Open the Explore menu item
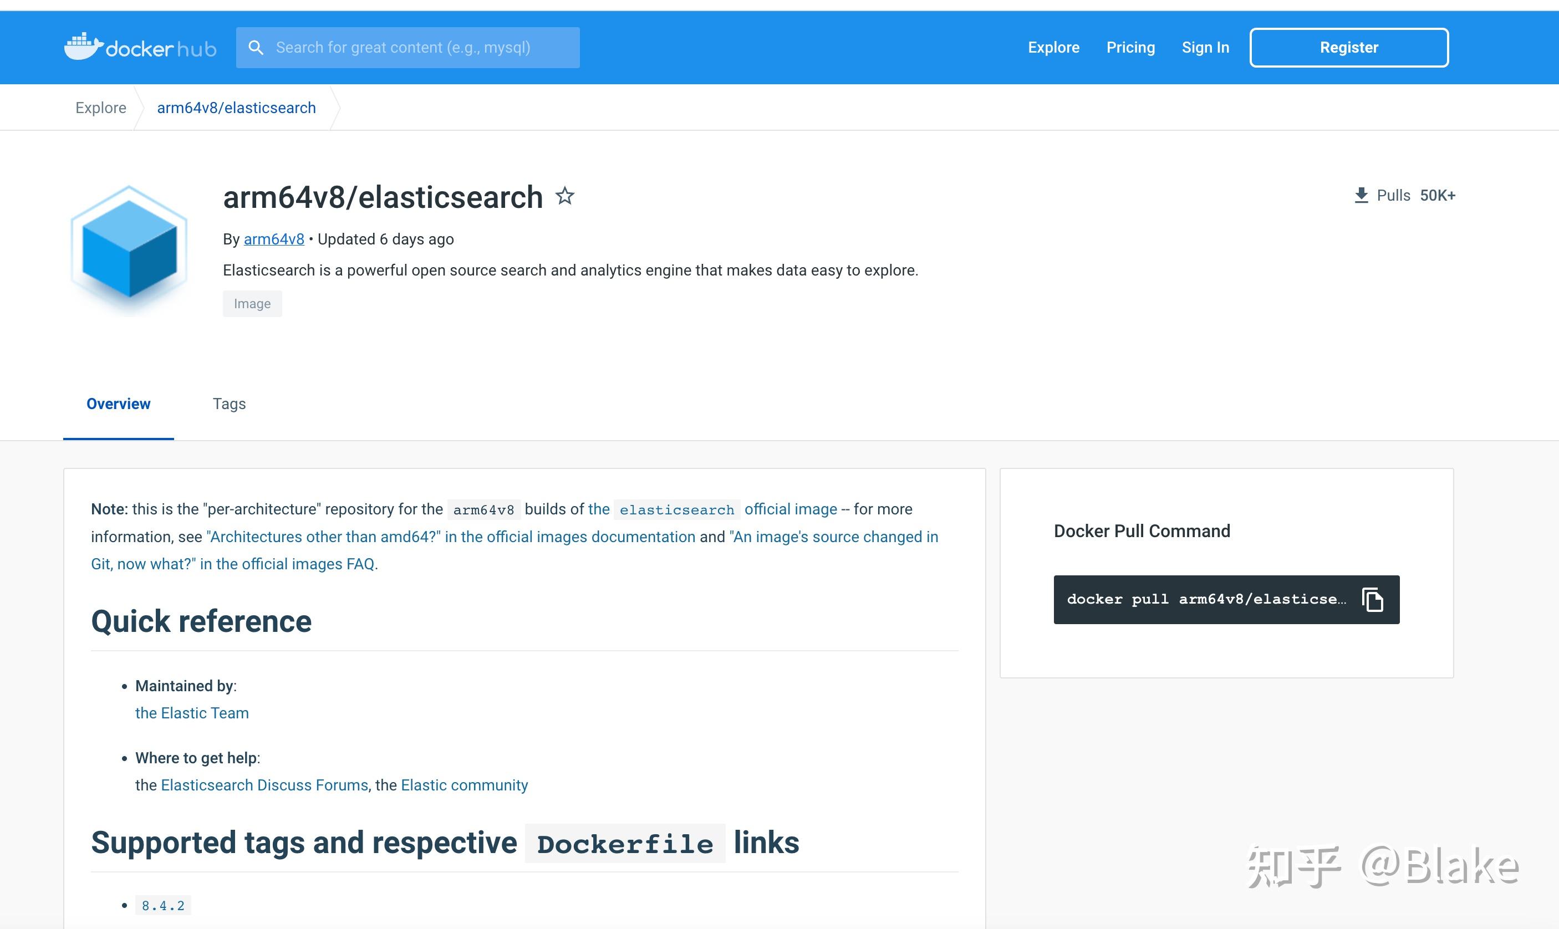 1053,47
